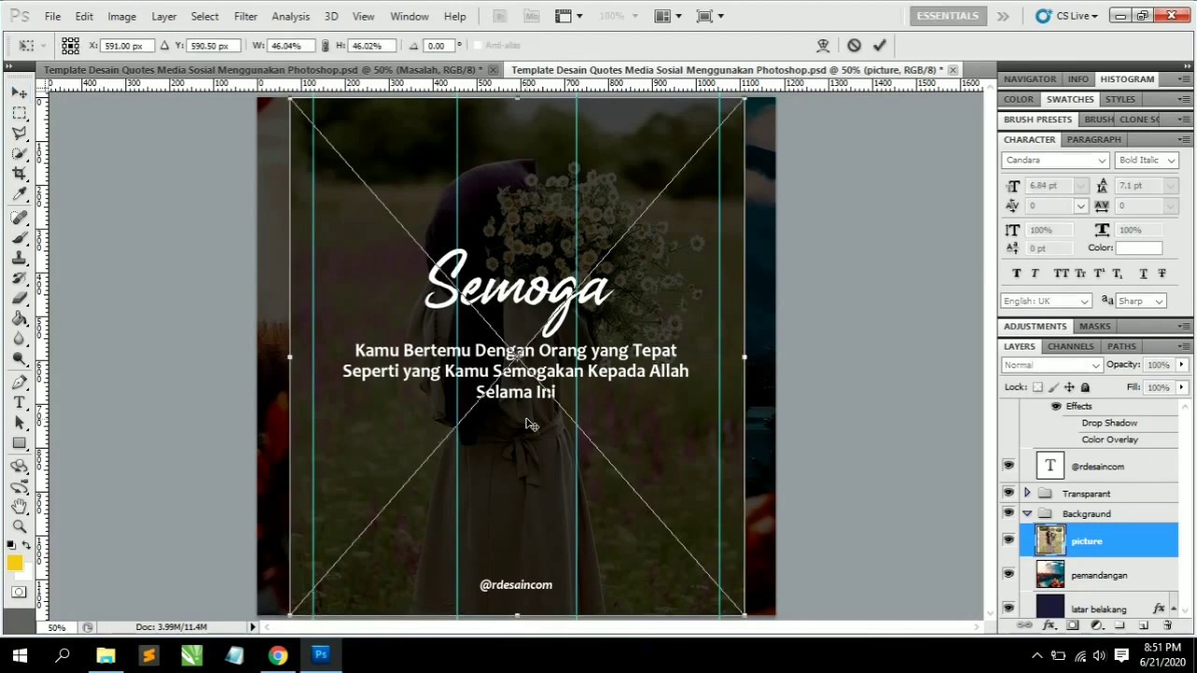This screenshot has height=673, width=1197.
Task: Select the Spot Healing Brush tool
Action: (19, 217)
